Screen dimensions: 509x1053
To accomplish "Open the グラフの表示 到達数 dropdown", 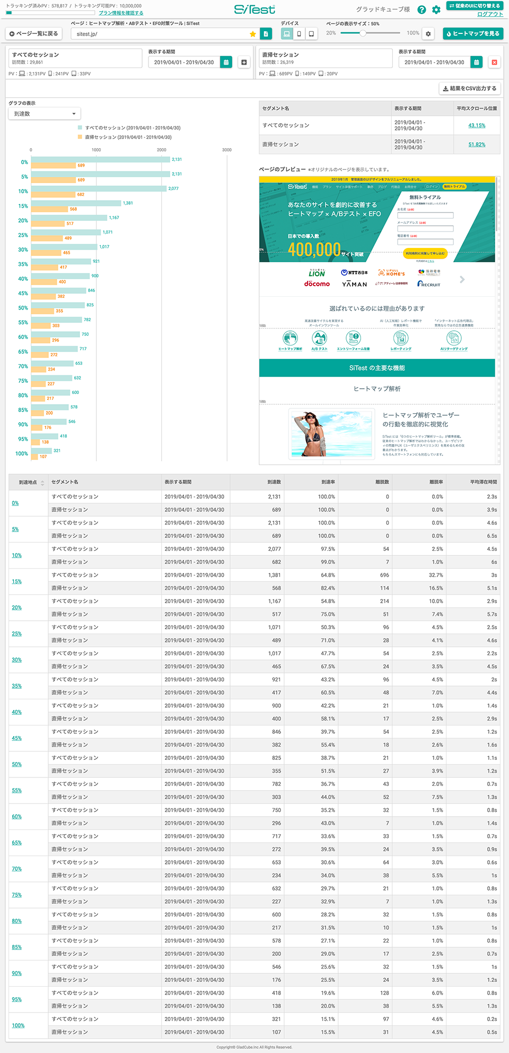I will coord(45,114).
